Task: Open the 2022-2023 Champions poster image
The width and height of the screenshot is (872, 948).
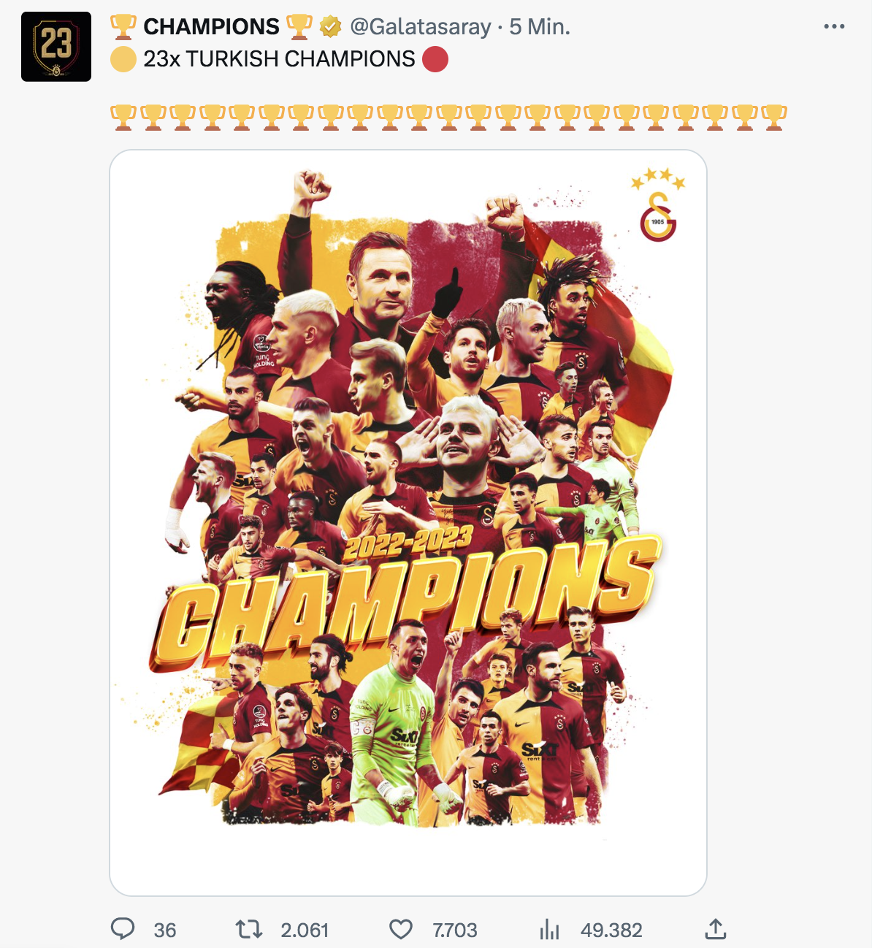Action: pyautogui.click(x=408, y=523)
